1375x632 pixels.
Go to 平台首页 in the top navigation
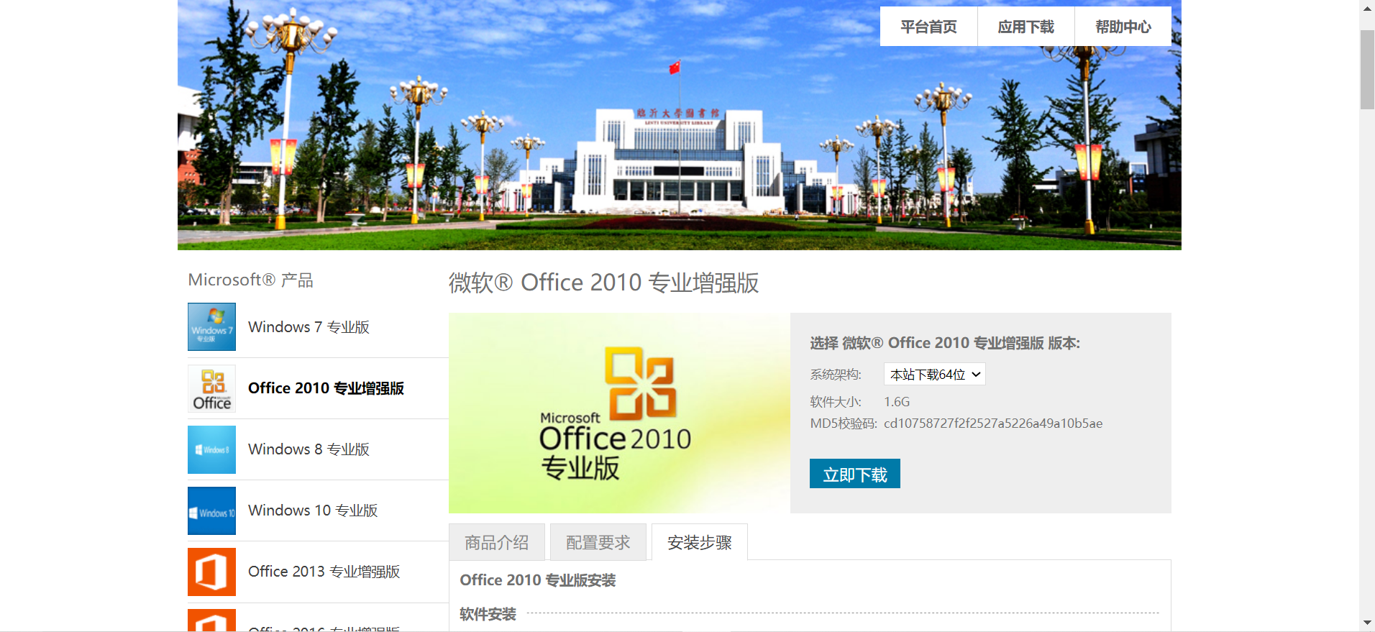pos(928,27)
